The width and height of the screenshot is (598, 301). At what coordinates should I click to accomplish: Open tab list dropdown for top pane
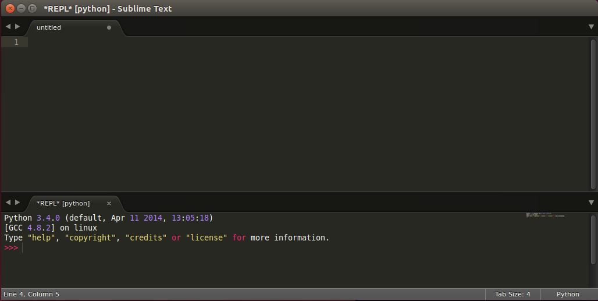[x=591, y=27]
